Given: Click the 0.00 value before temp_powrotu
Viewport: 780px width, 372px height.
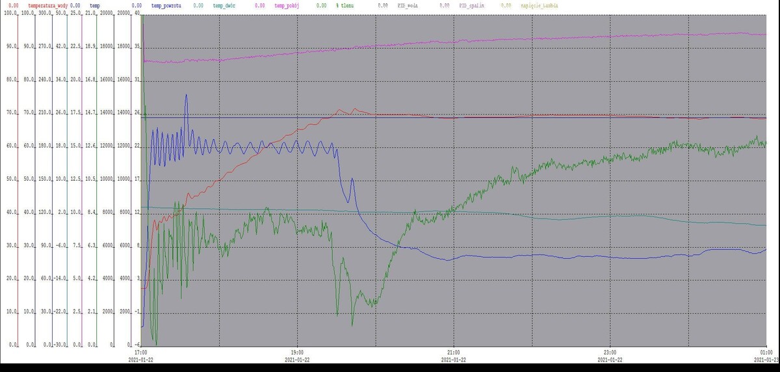Looking at the screenshot, I should point(136,5).
